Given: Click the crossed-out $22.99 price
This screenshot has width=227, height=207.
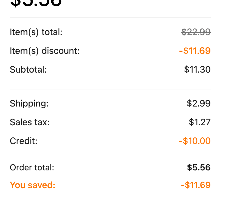Looking at the screenshot, I should click(196, 32).
